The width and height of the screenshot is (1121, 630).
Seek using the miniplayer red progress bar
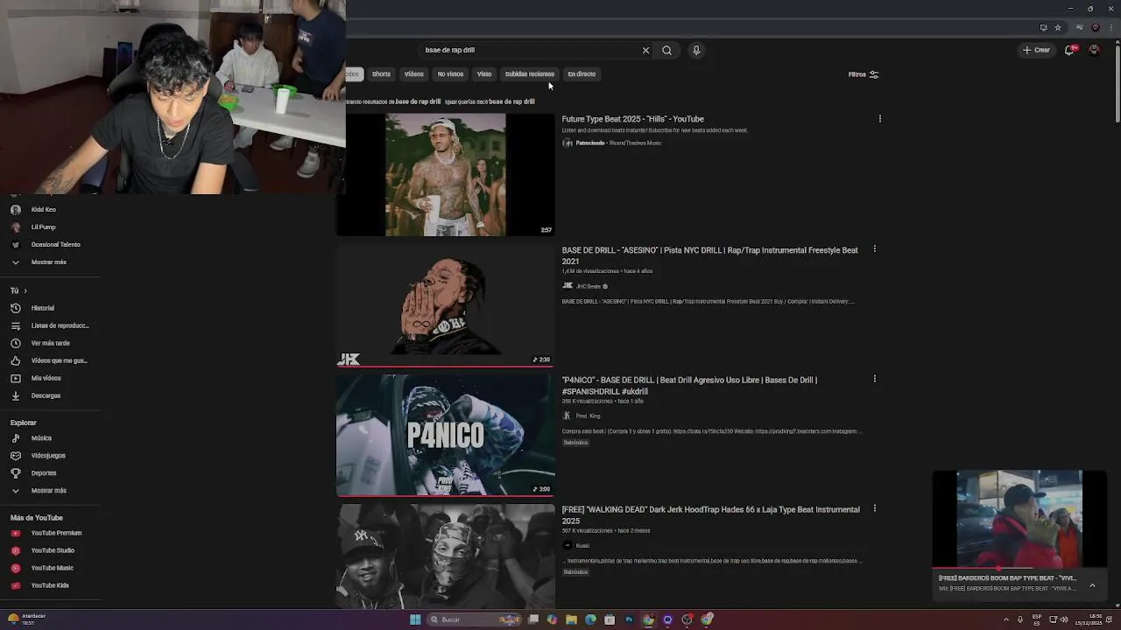[1019, 568]
